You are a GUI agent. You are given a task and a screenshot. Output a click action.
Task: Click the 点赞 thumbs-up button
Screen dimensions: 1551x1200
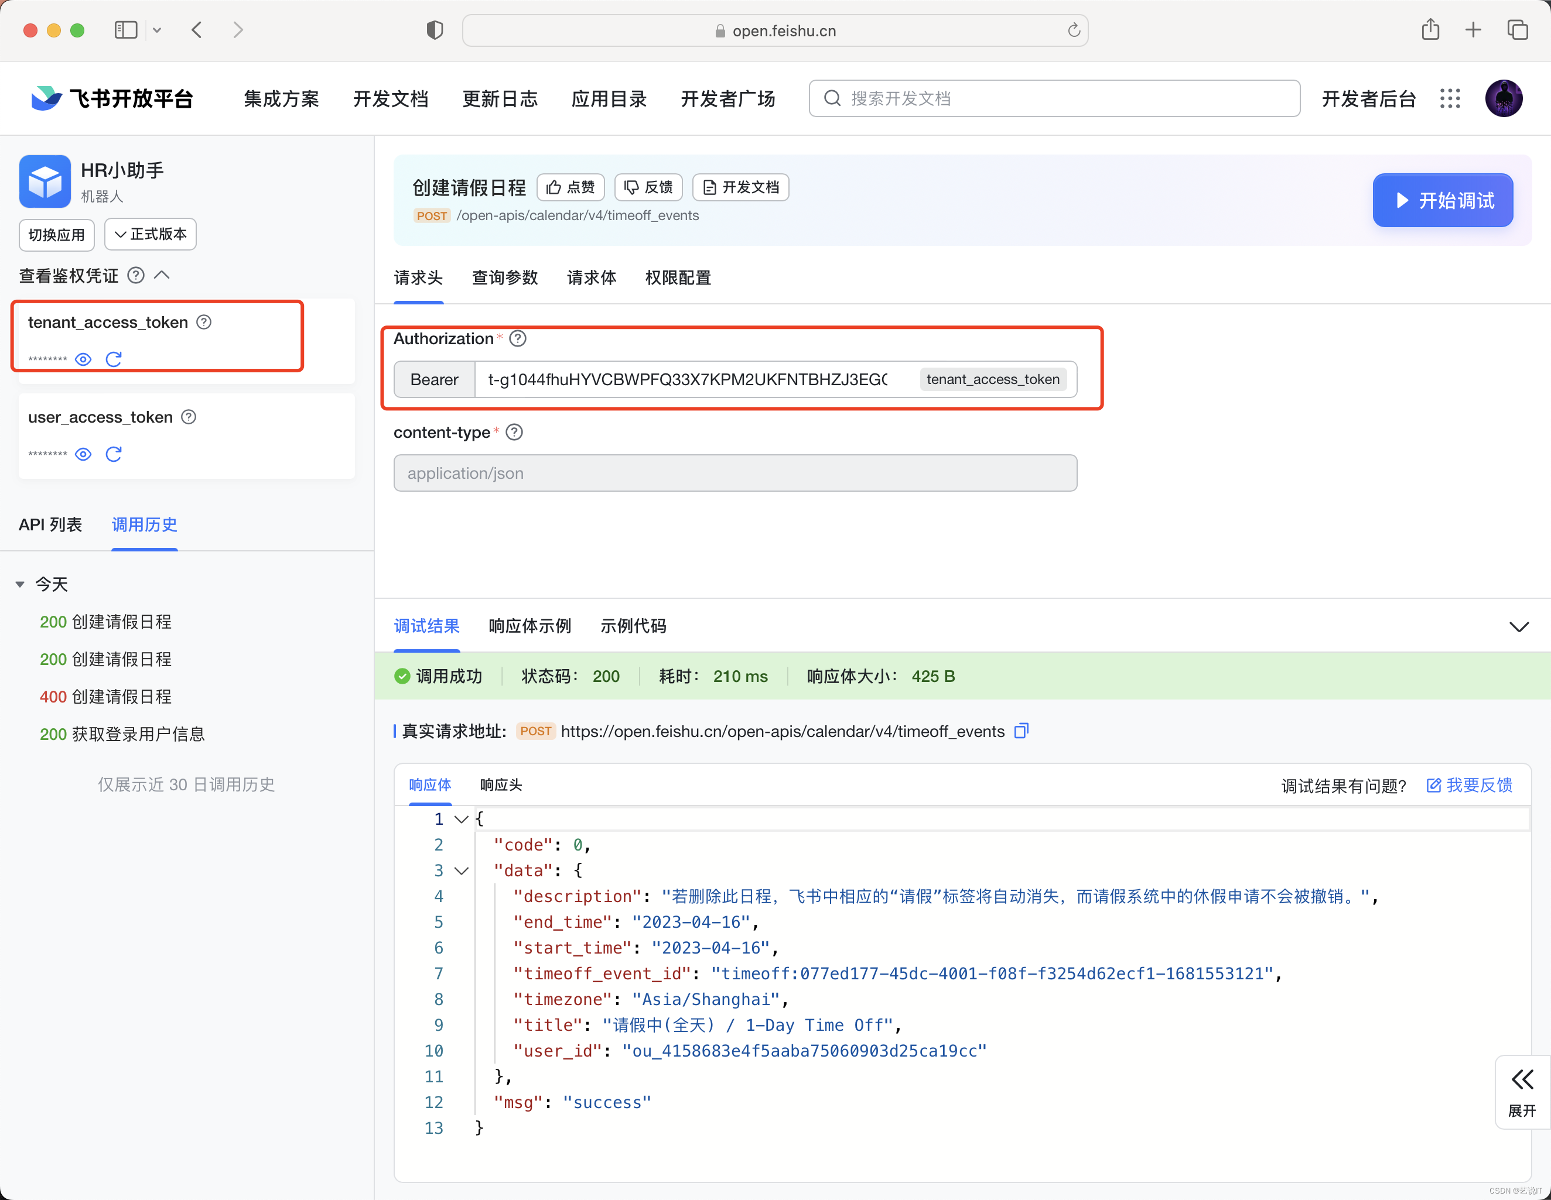[570, 187]
